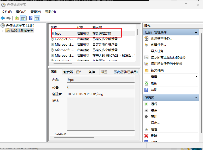The height and width of the screenshot is (150, 203).
Task: Select the 任务计划程序 (本地) root node
Action: coord(20,25)
